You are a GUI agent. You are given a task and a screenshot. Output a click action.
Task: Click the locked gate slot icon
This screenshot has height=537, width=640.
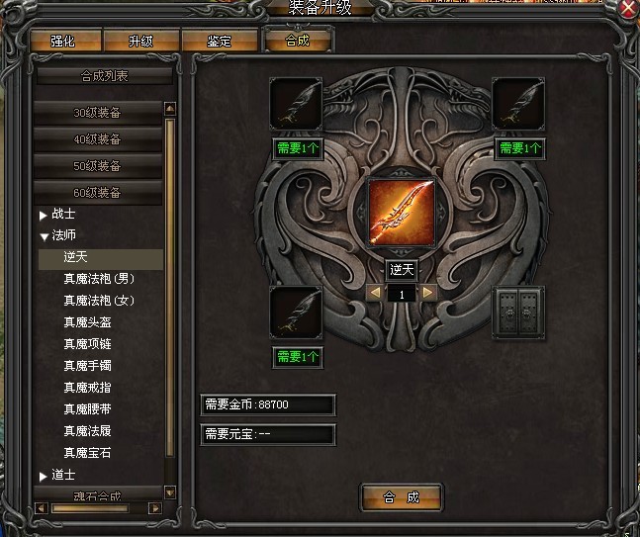(x=518, y=313)
